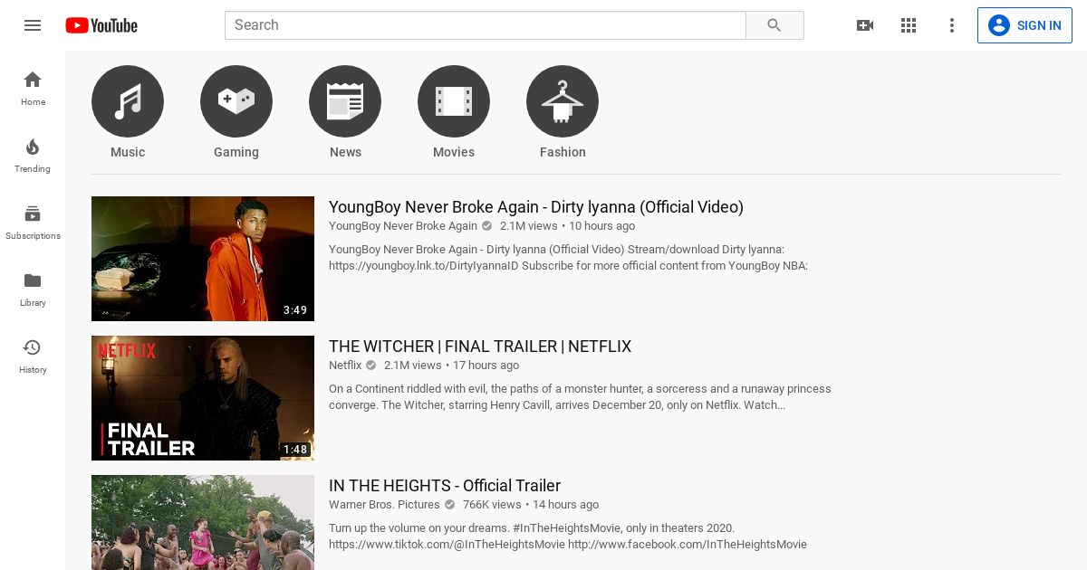This screenshot has height=570, width=1087.
Task: Open the three-dot settings menu
Action: pos(952,25)
